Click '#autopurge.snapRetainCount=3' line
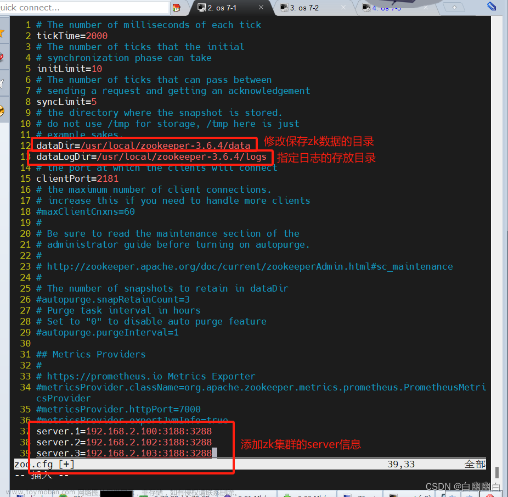Screen dimensions: 508x497 pyautogui.click(x=113, y=299)
